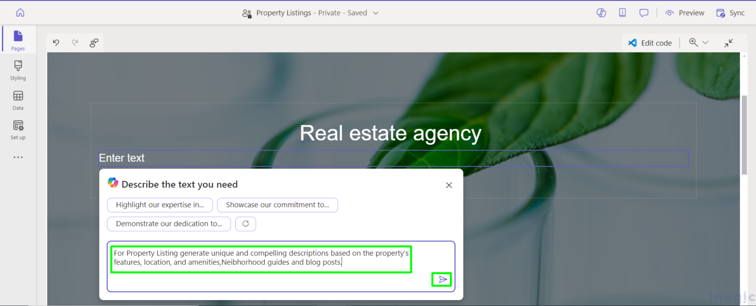Click Sync button

click(x=730, y=13)
